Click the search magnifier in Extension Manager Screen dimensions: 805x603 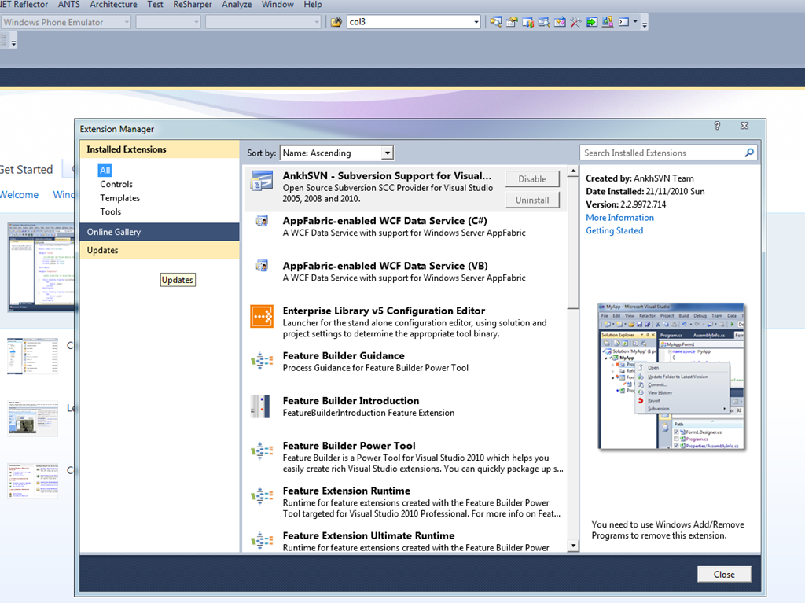749,153
